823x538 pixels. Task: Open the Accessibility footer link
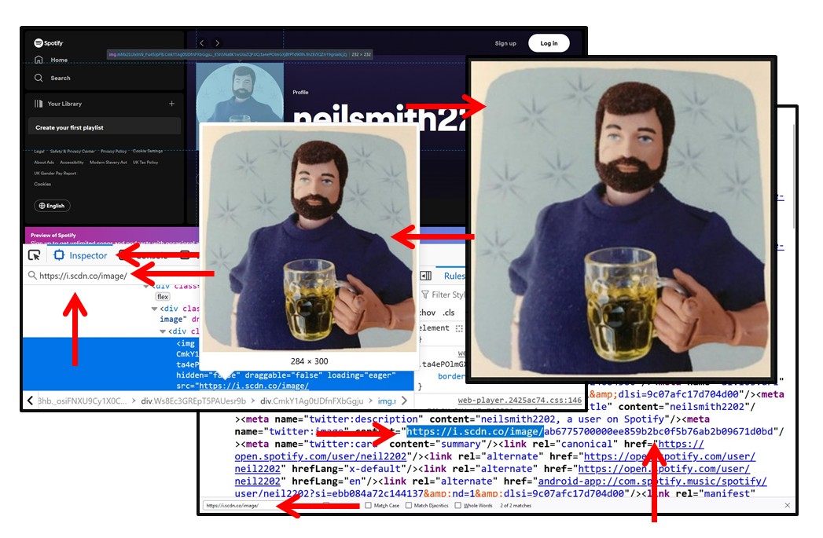(72, 162)
